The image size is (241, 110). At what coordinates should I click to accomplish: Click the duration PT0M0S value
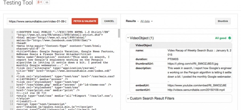click(173, 59)
